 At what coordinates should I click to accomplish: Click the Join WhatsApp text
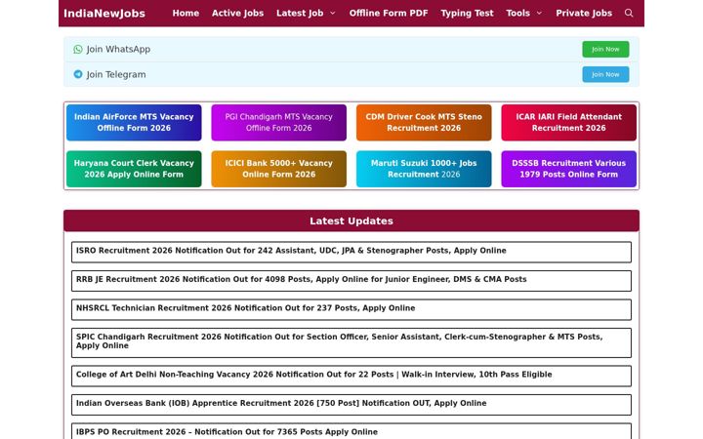click(x=118, y=50)
